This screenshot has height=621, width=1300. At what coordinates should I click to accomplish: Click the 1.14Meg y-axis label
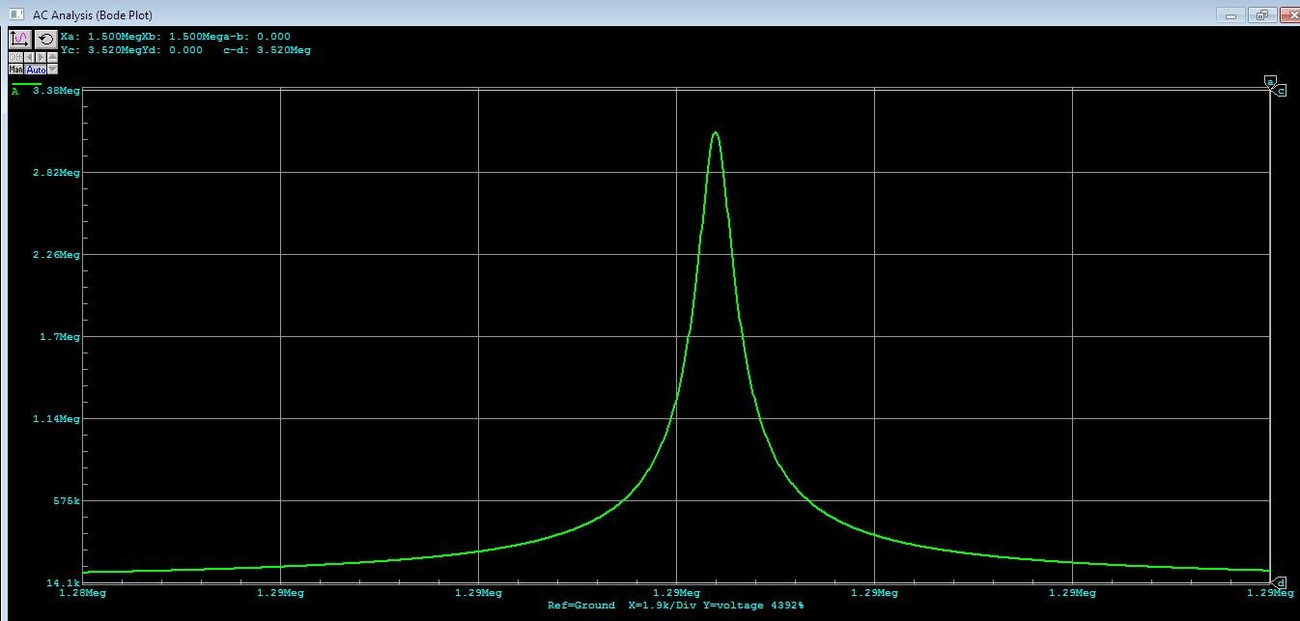[57, 419]
